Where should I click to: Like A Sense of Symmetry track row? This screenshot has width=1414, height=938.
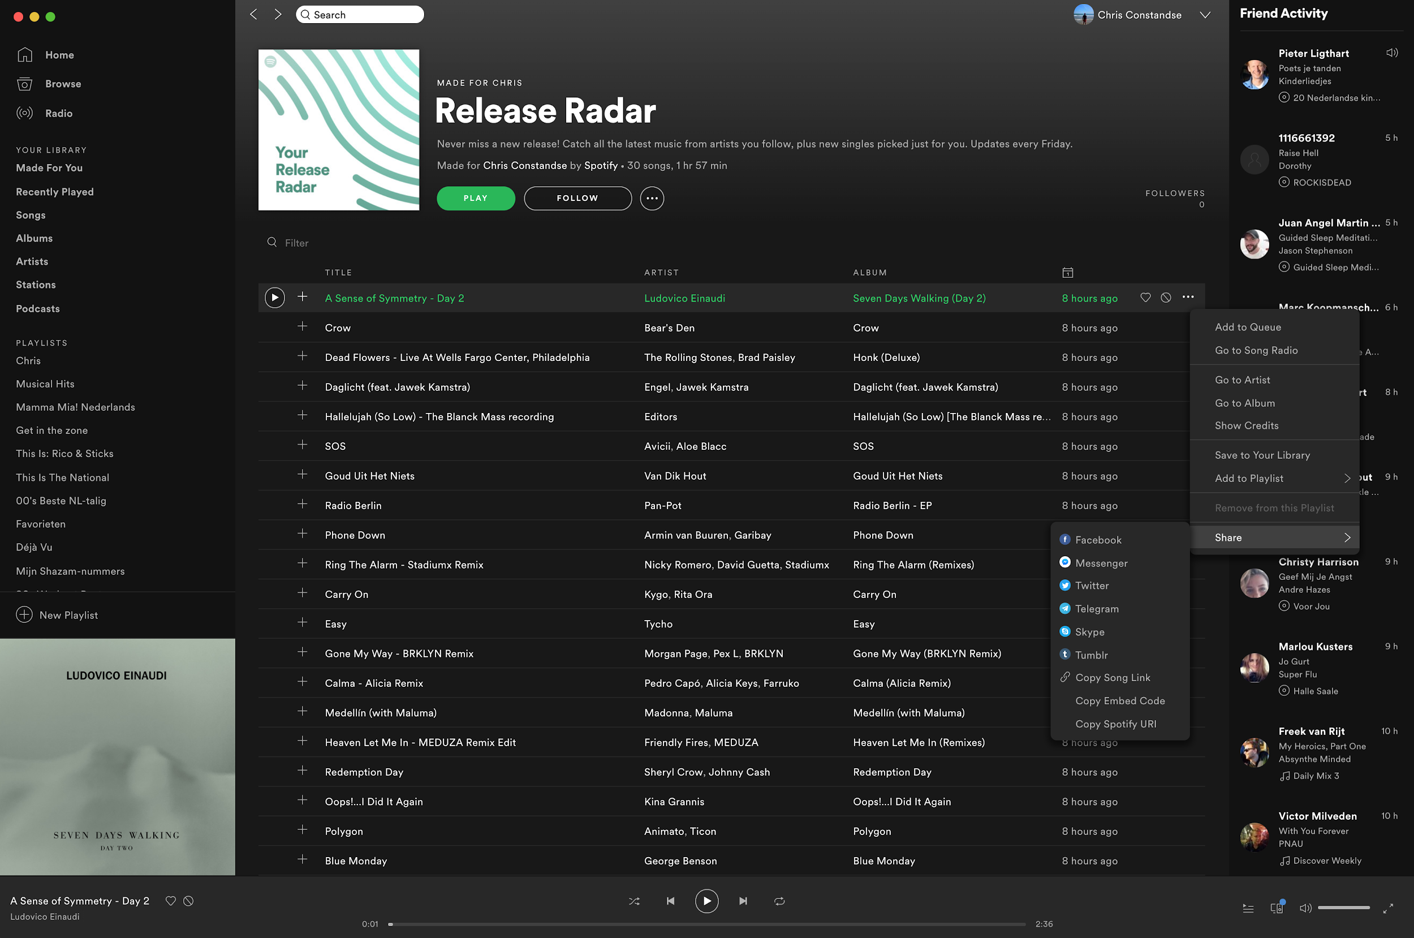1145,298
